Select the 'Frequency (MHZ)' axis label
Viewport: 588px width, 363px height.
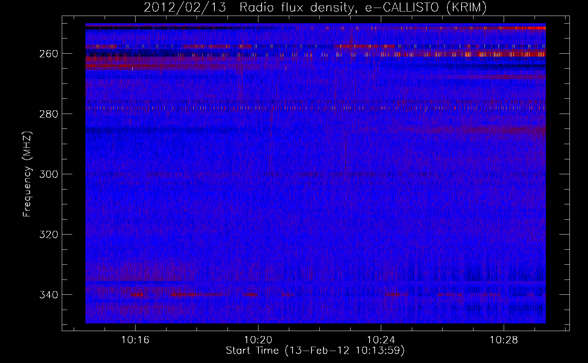click(27, 174)
